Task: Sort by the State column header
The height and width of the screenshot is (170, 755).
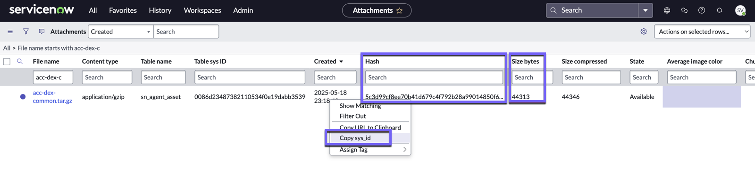Action: click(x=637, y=61)
